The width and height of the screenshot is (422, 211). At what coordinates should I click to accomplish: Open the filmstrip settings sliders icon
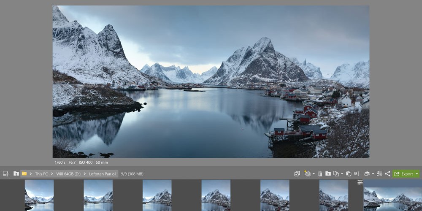pos(360,182)
